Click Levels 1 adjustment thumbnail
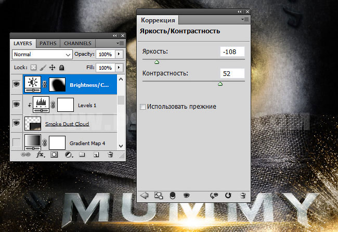The height and width of the screenshot is (232, 338). click(x=41, y=105)
